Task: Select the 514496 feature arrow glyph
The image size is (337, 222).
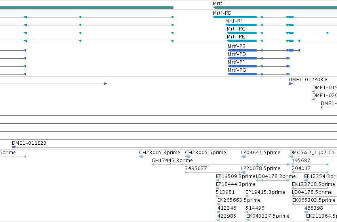Action: click(247, 212)
